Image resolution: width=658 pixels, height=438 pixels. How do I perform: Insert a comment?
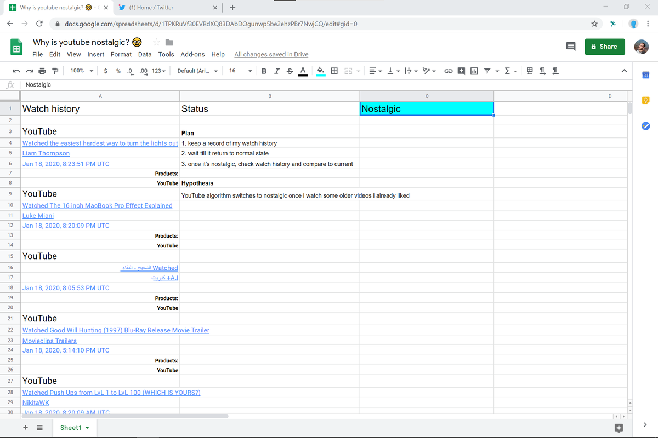tap(461, 71)
